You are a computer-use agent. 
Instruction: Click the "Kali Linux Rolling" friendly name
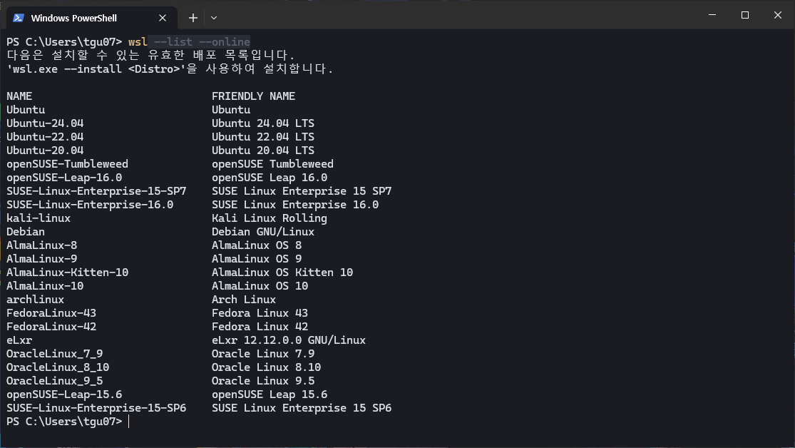(x=269, y=218)
